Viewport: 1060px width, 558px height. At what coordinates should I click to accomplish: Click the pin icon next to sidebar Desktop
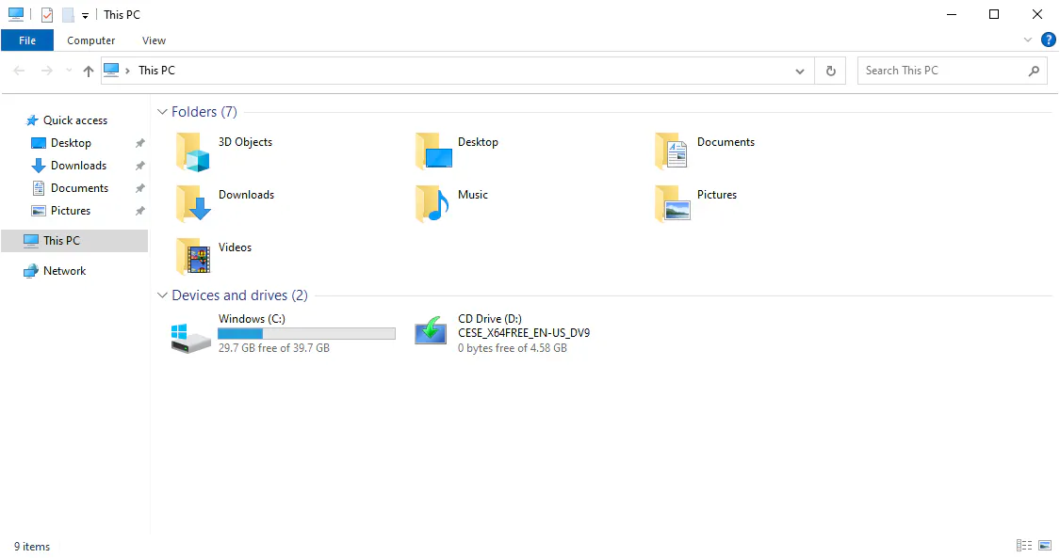click(x=140, y=143)
